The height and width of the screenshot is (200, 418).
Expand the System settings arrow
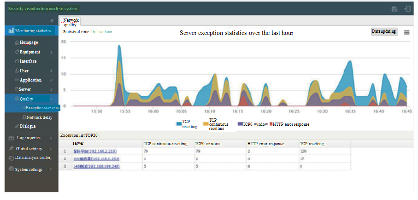pyautogui.click(x=51, y=169)
